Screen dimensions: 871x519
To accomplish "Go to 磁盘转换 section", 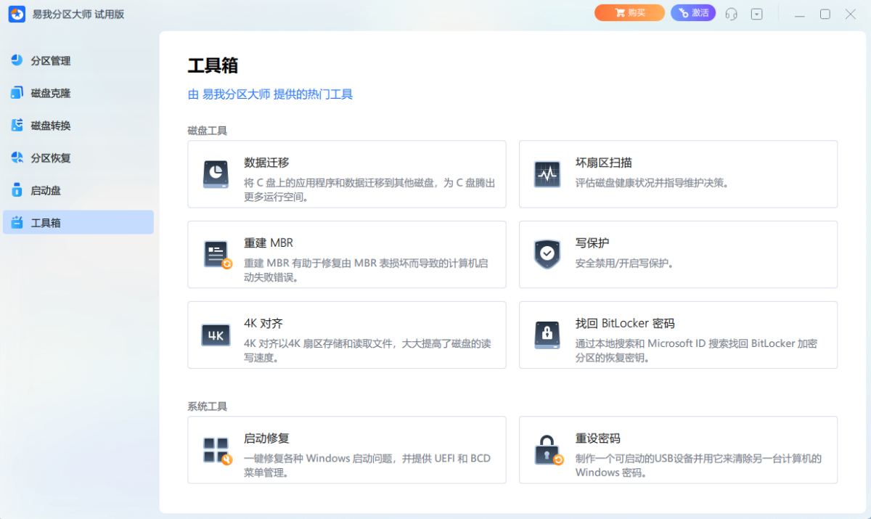I will point(78,126).
